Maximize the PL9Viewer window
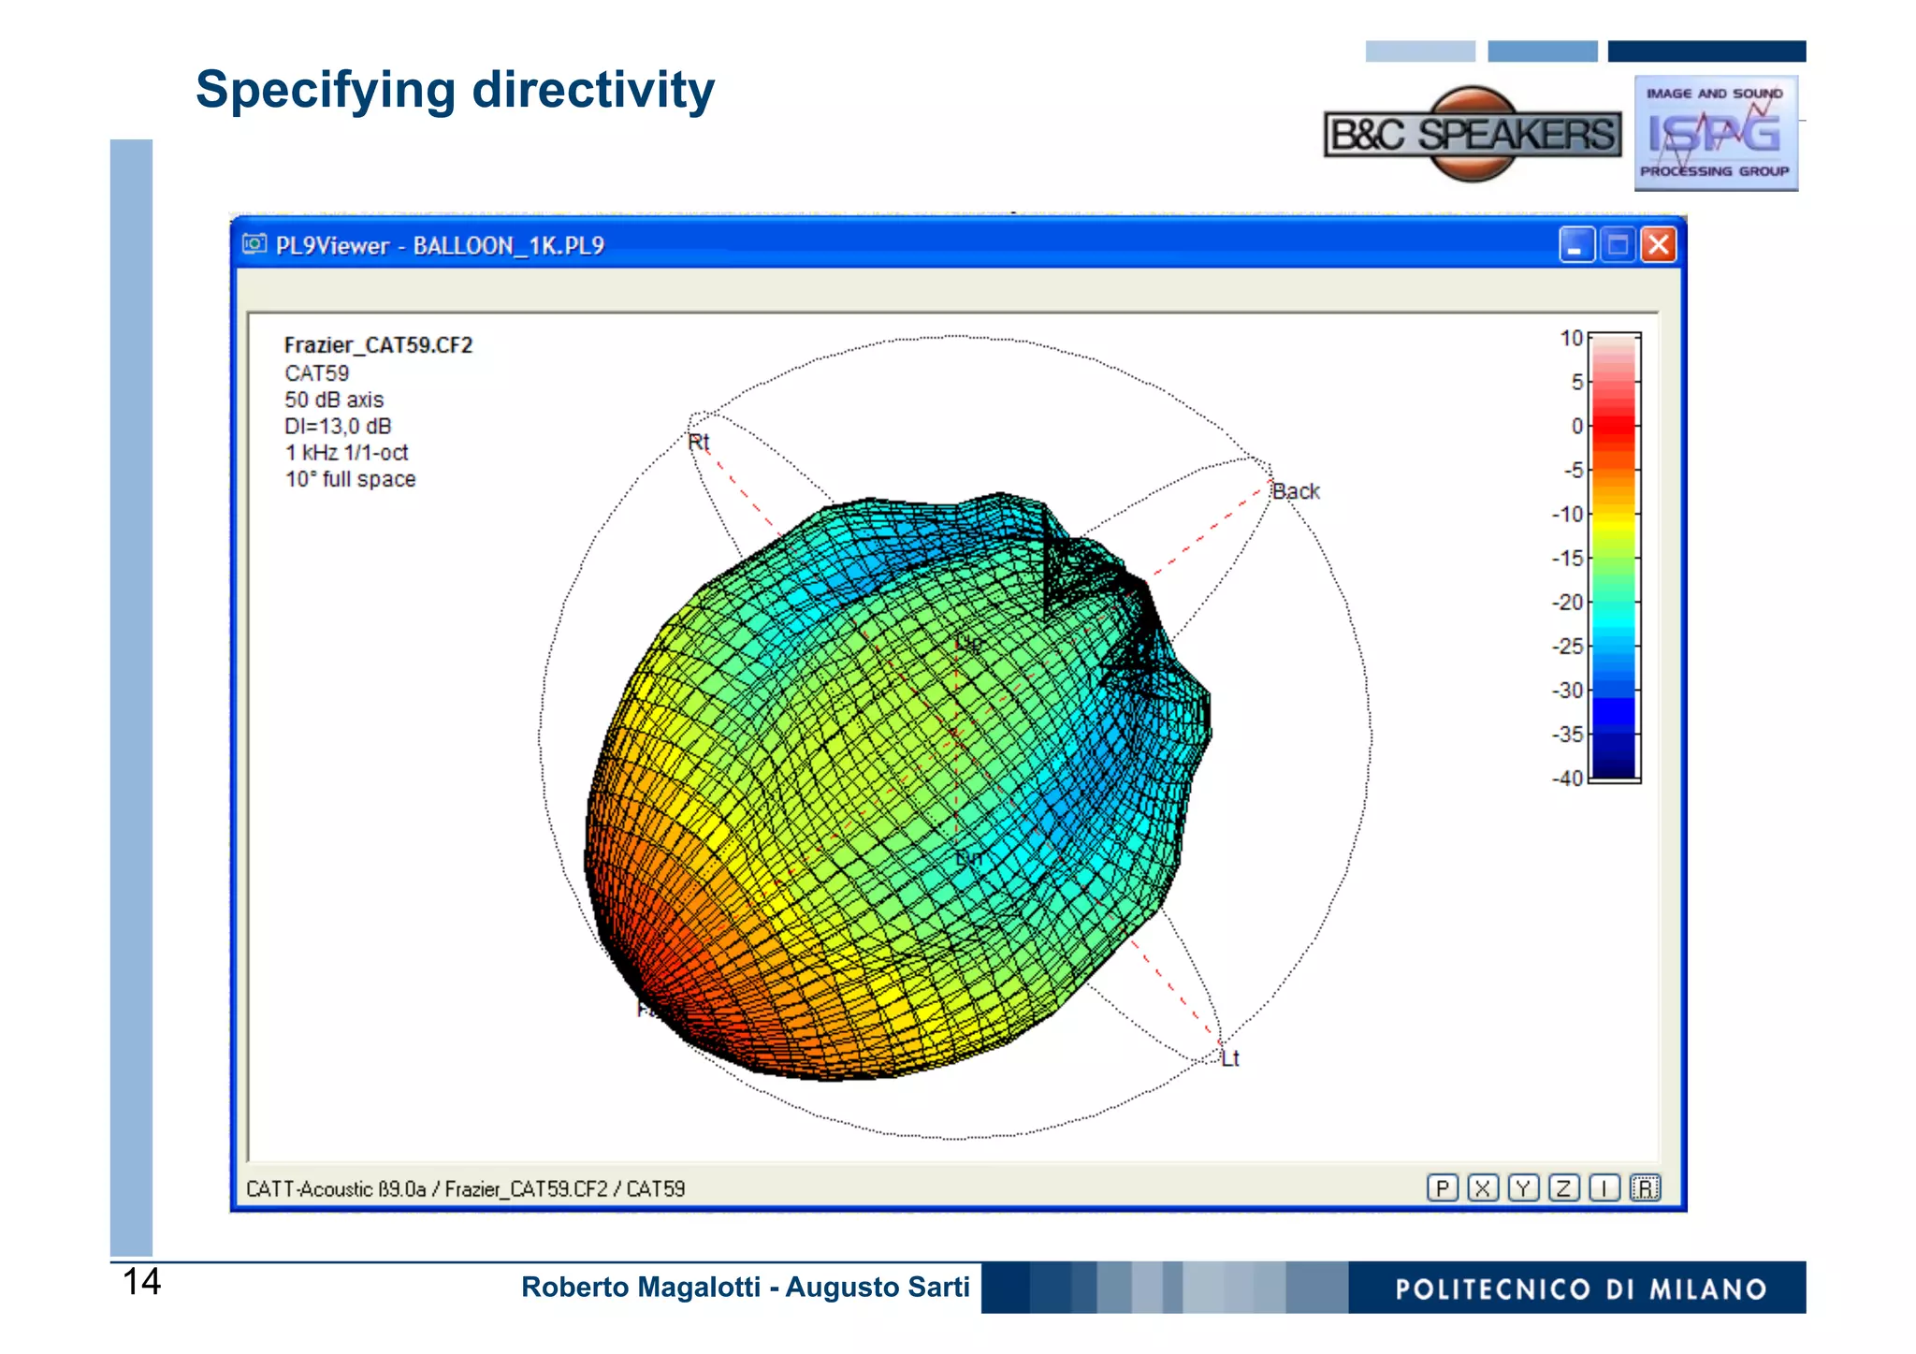The image size is (1916, 1354). (1618, 245)
